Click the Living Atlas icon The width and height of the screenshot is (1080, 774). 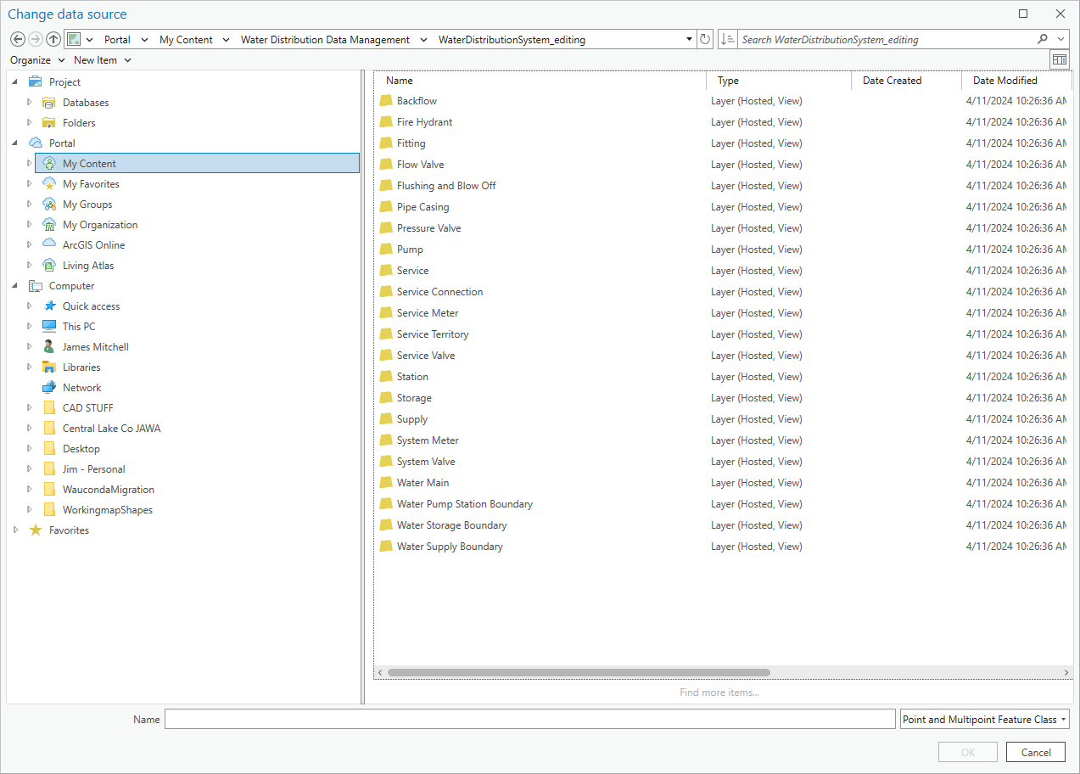click(x=49, y=266)
